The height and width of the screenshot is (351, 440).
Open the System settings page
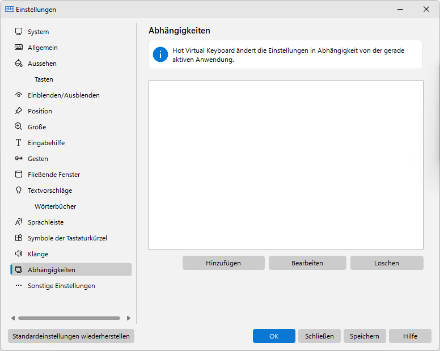(x=71, y=32)
